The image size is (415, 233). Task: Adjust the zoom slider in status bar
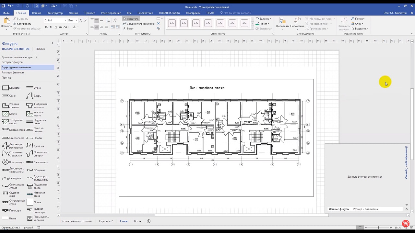[x=378, y=227]
